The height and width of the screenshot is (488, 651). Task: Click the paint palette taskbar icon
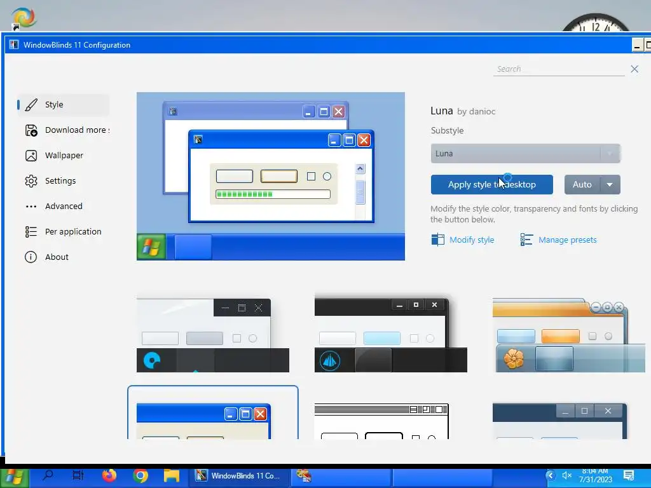(x=303, y=475)
